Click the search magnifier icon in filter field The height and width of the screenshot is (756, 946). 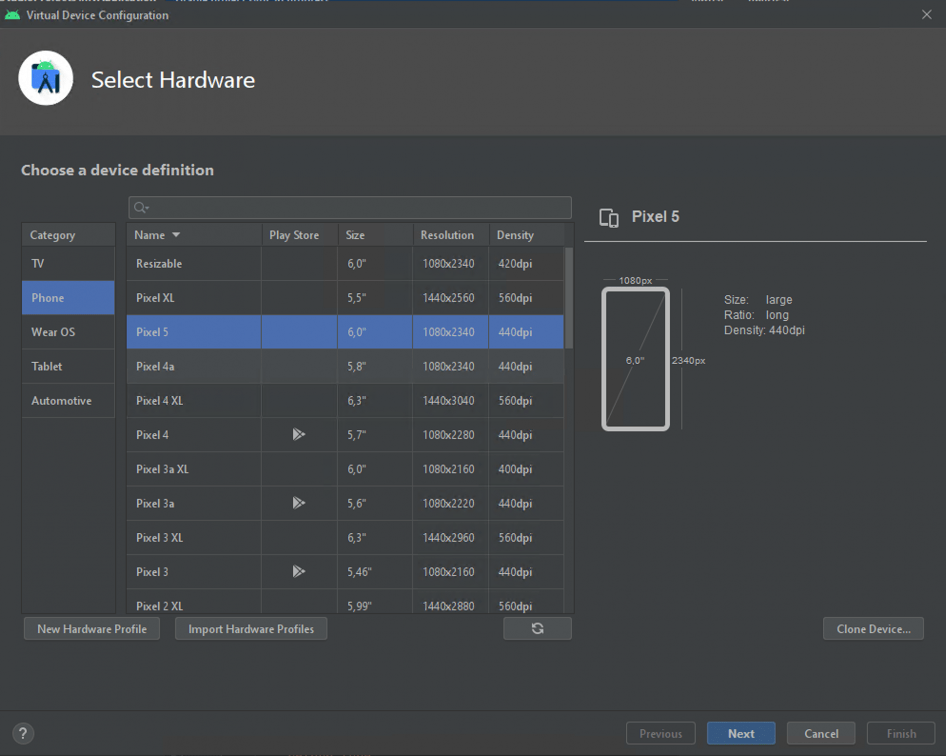click(140, 207)
